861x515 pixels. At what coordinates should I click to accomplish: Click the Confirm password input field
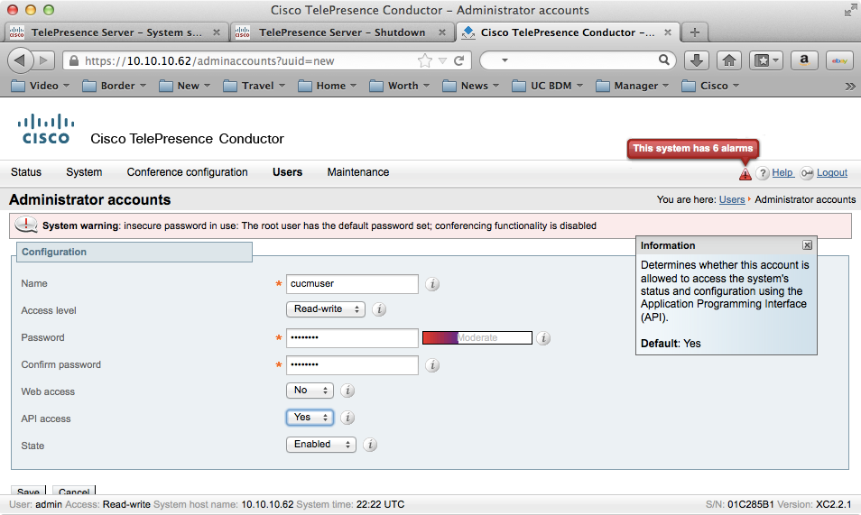352,365
